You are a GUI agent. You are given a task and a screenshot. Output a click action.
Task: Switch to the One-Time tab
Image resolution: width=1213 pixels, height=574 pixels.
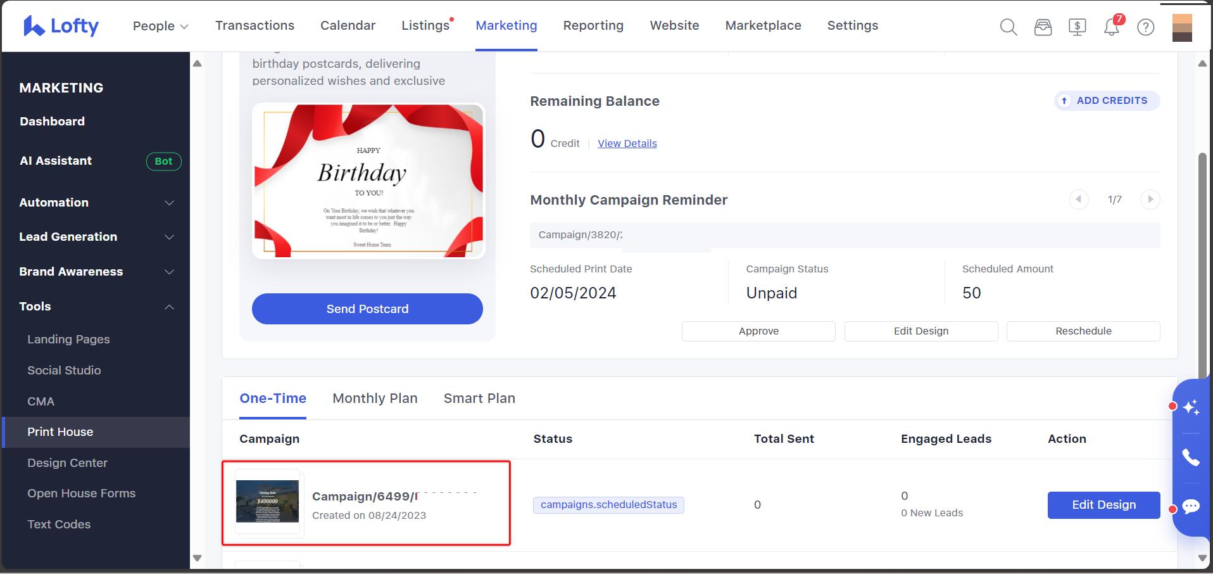[273, 399]
